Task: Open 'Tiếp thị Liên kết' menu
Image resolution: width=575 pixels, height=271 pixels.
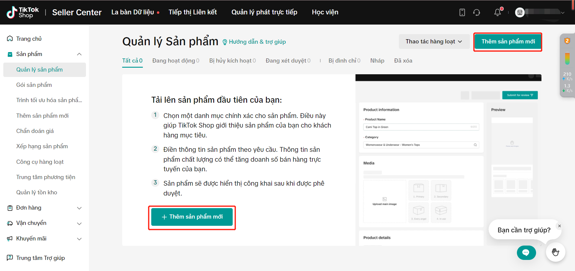Action: pyautogui.click(x=193, y=12)
